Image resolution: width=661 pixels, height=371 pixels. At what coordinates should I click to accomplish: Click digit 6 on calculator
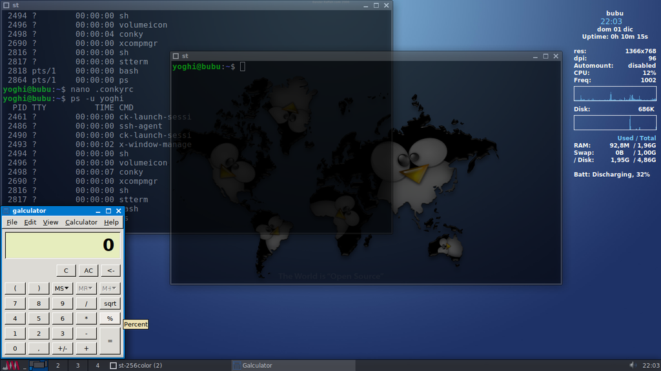(x=62, y=319)
